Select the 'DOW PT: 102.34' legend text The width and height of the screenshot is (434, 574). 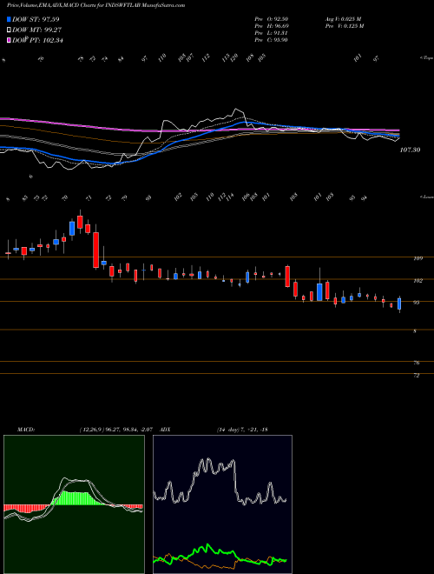37,40
